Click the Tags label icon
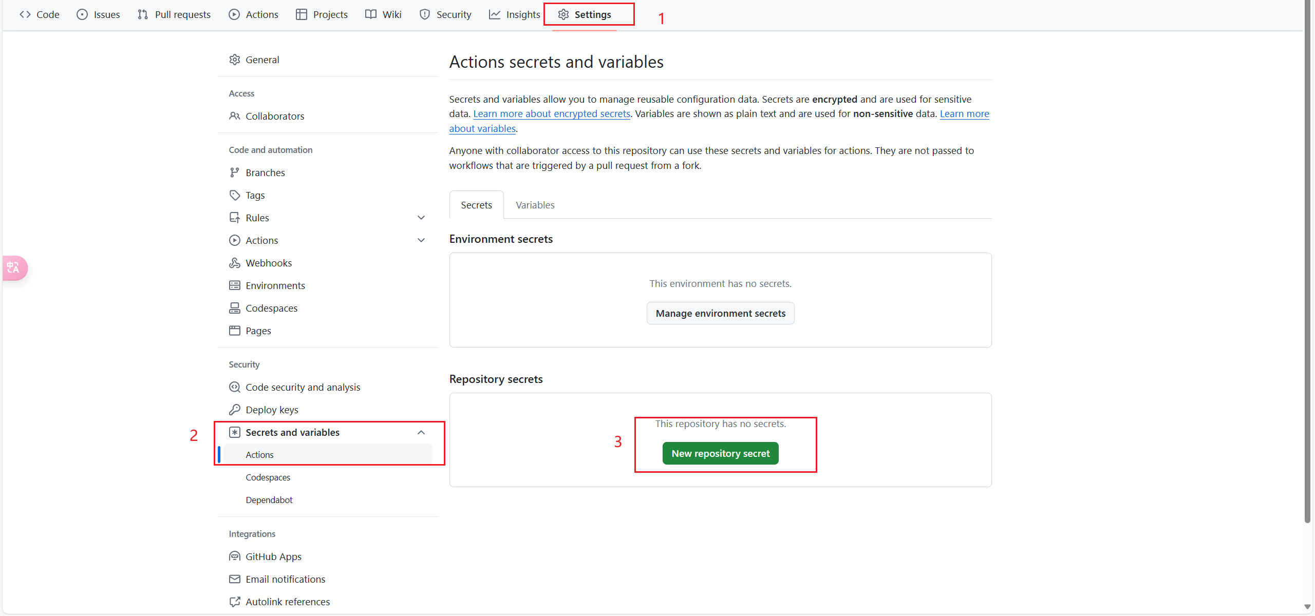The height and width of the screenshot is (616, 1315). tap(234, 195)
